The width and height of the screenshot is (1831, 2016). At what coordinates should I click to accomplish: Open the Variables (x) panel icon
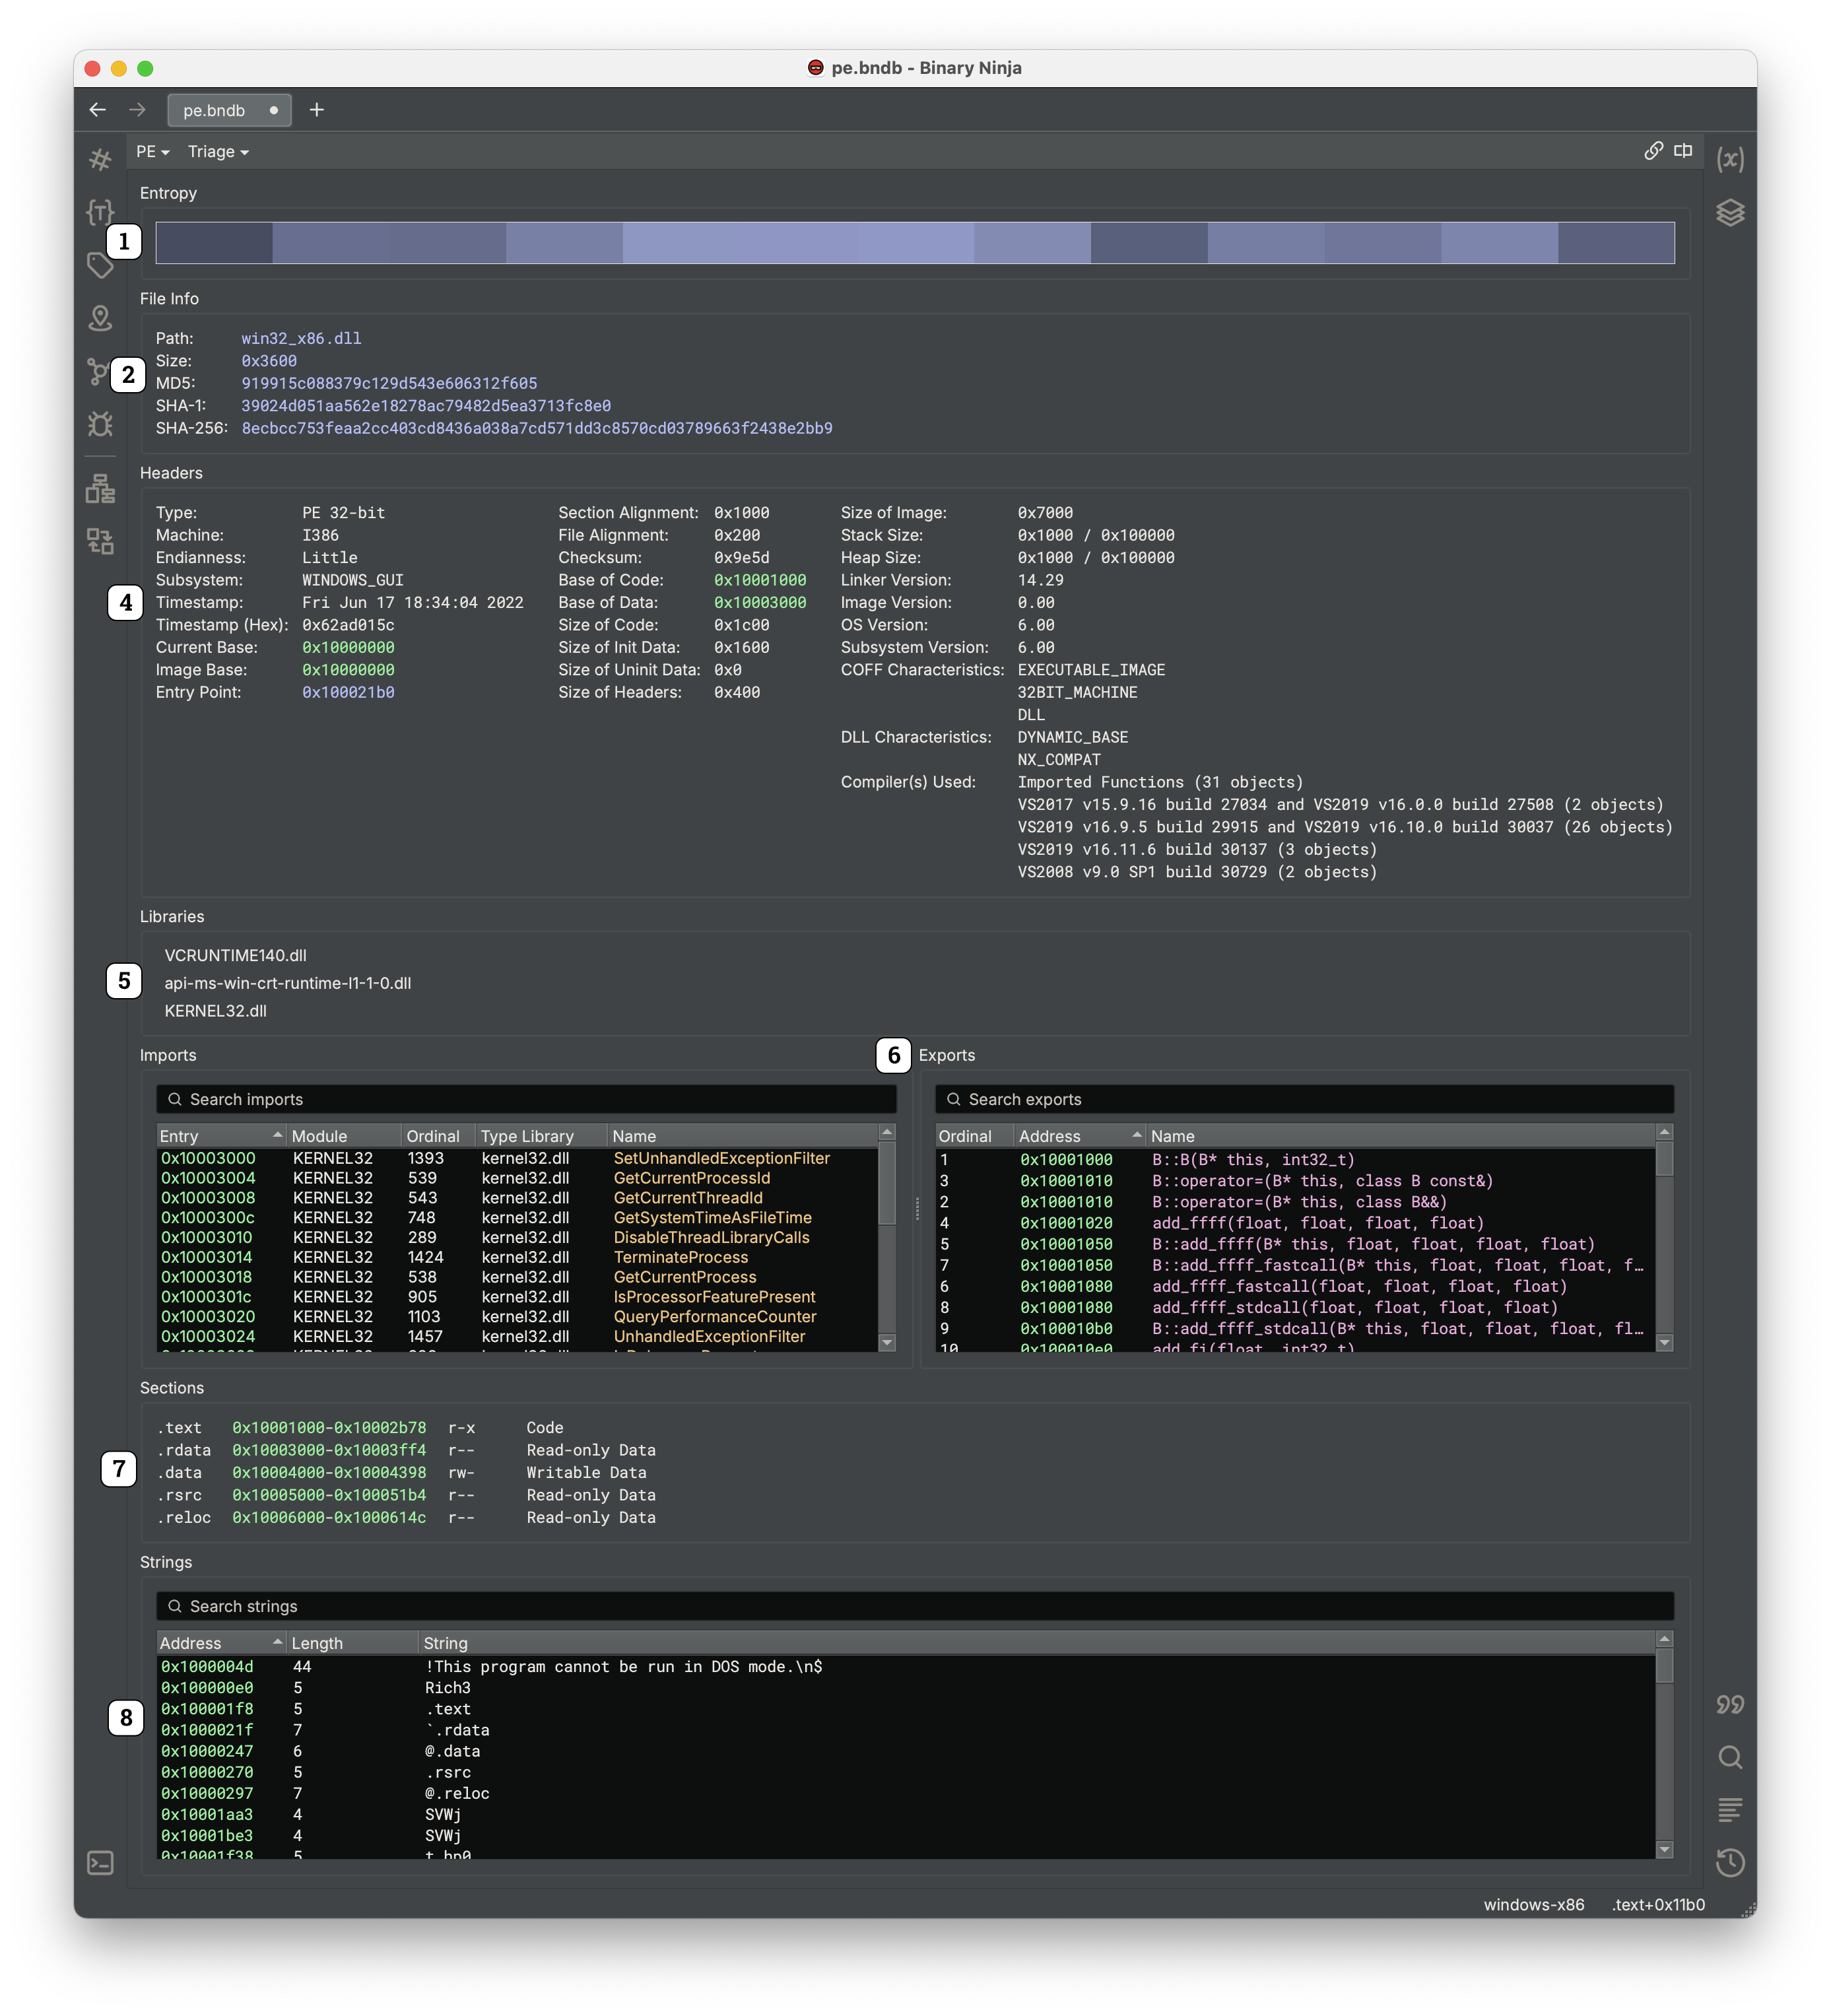tap(1729, 159)
